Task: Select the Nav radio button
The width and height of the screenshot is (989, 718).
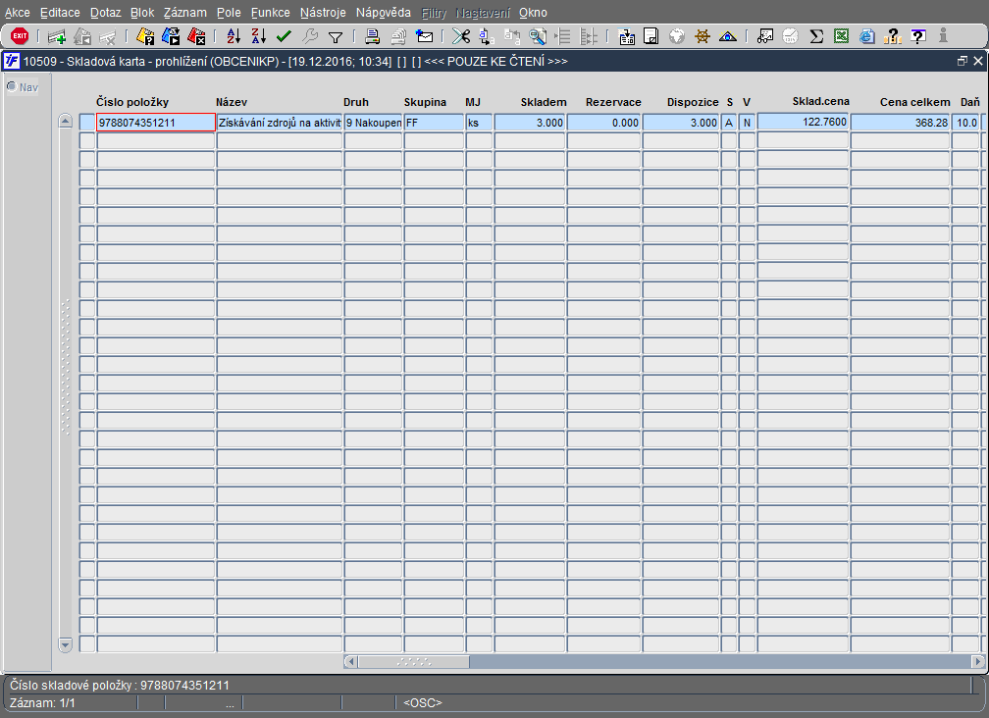Action: pyautogui.click(x=12, y=86)
